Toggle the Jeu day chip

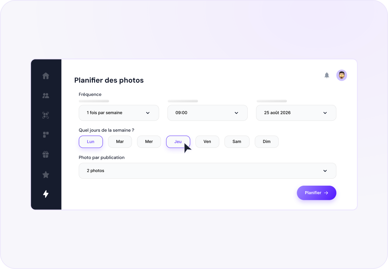click(x=178, y=142)
